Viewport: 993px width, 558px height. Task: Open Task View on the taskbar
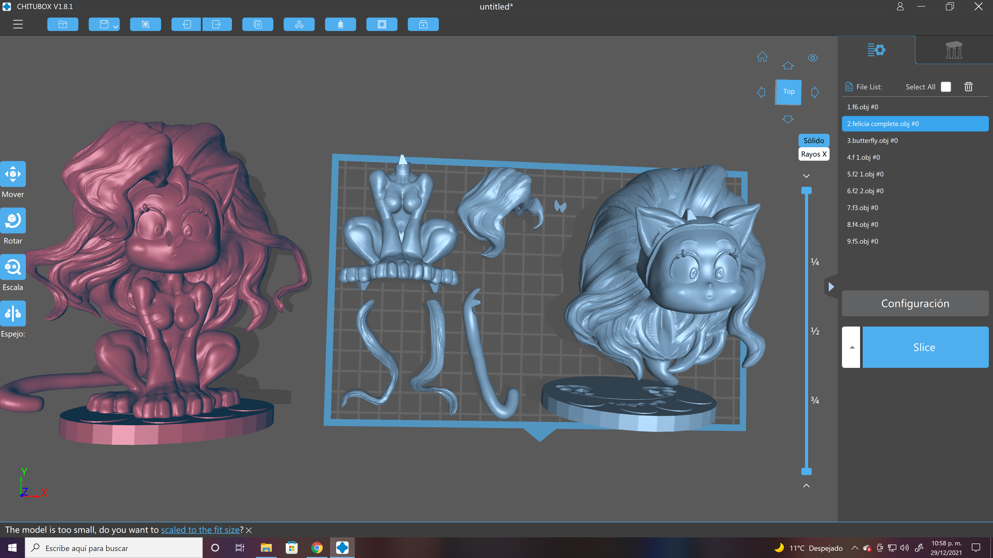(240, 548)
